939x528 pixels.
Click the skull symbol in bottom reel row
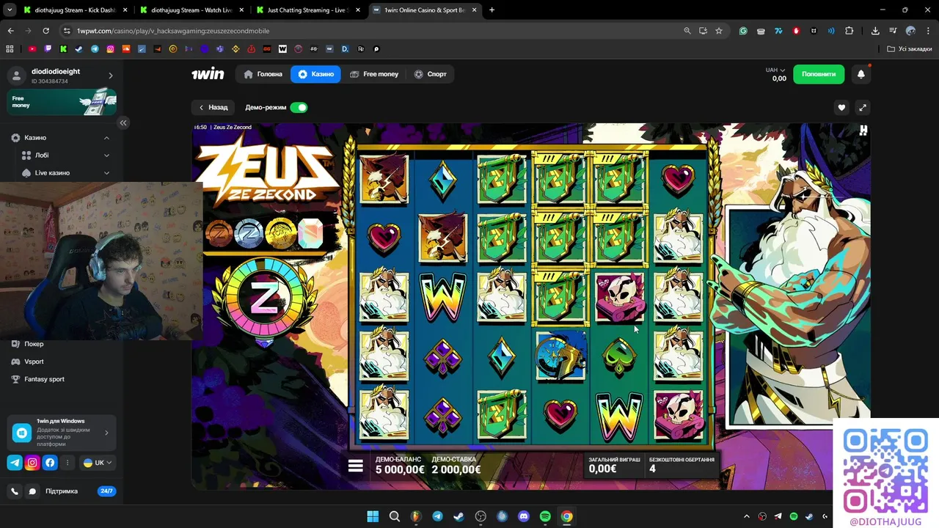(678, 415)
